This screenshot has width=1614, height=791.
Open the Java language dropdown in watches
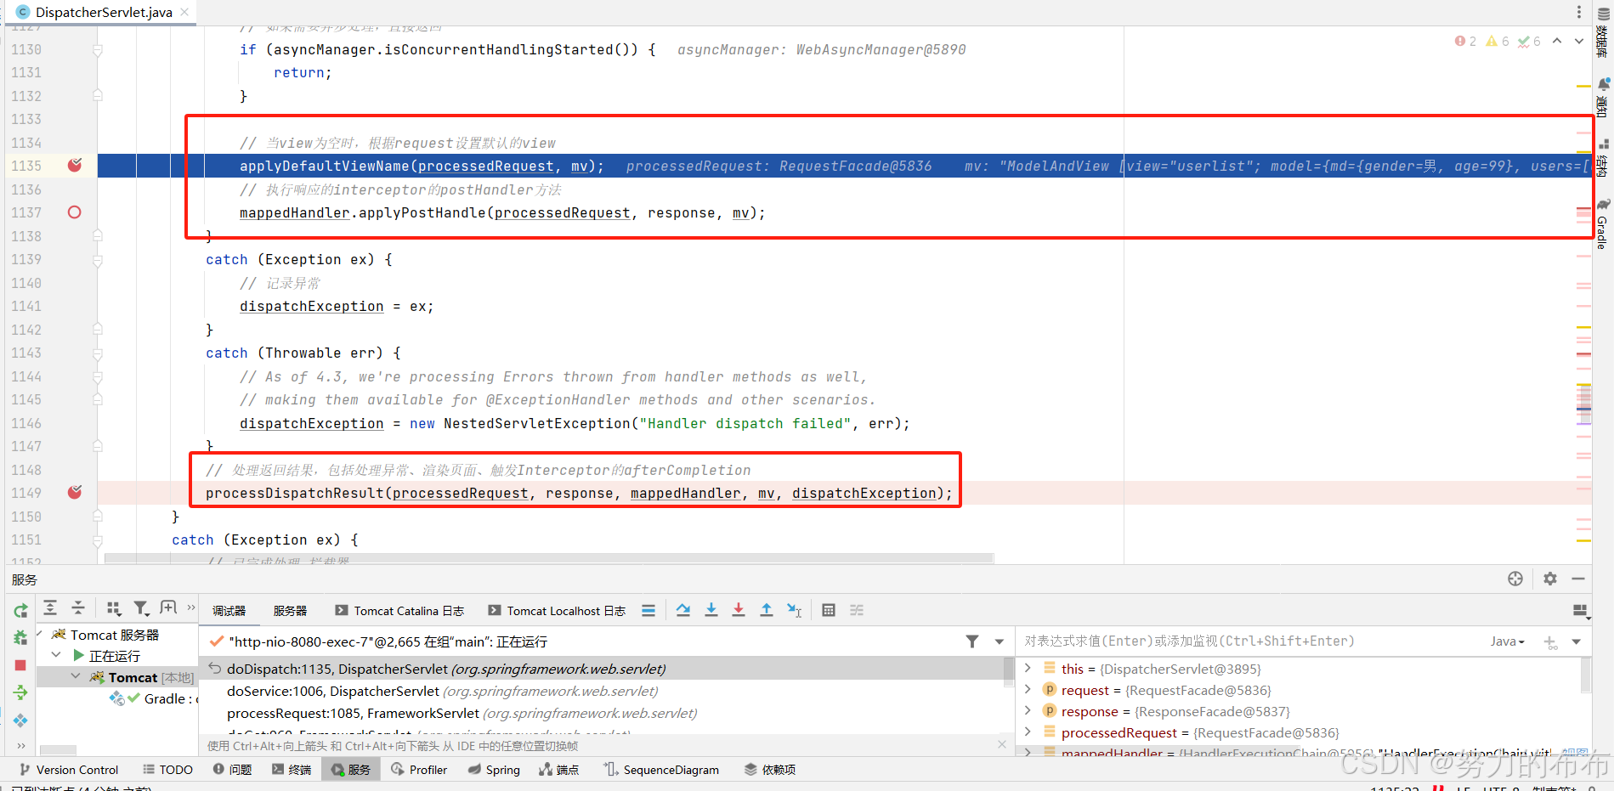pos(1508,641)
